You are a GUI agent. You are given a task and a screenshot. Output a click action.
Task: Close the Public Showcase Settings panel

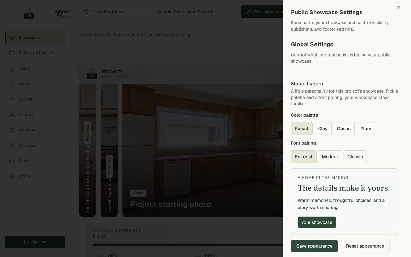398,8
